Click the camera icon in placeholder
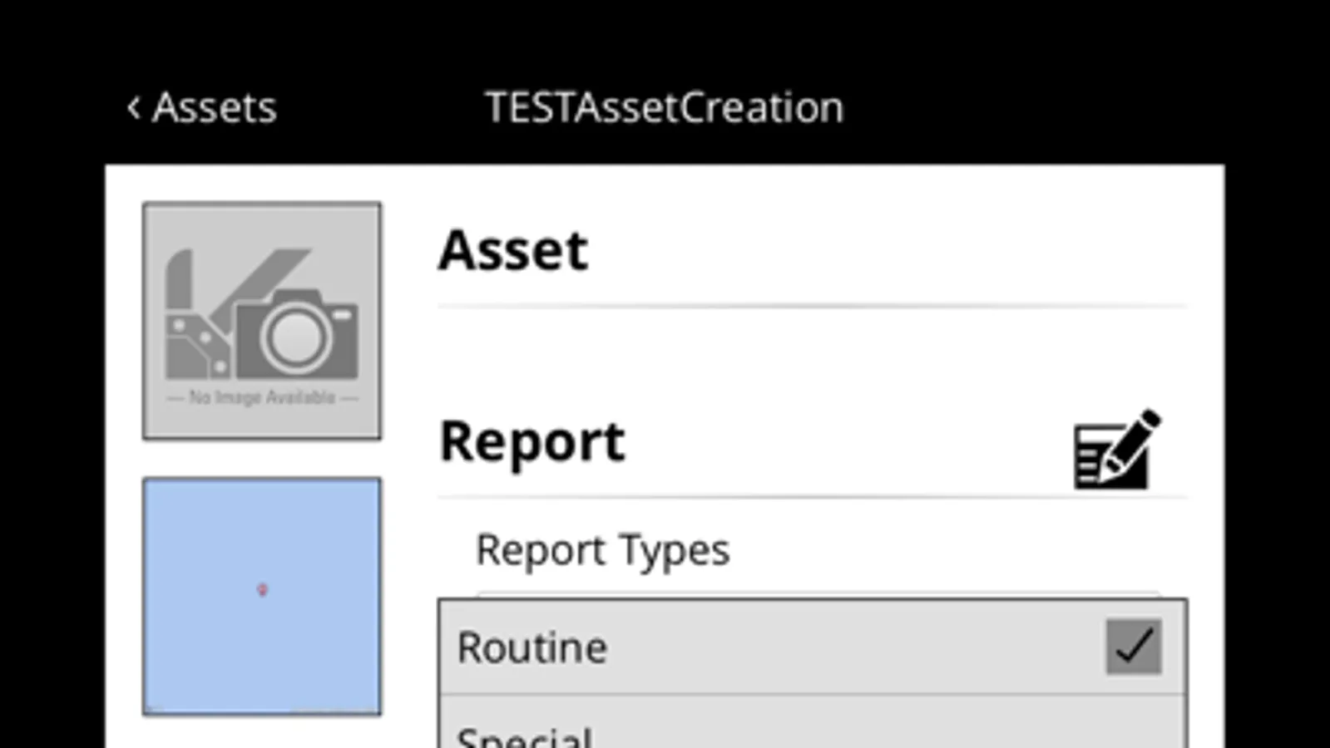The width and height of the screenshot is (1330, 748). (x=297, y=332)
